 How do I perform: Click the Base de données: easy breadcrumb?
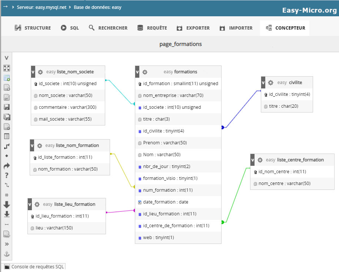[97, 7]
